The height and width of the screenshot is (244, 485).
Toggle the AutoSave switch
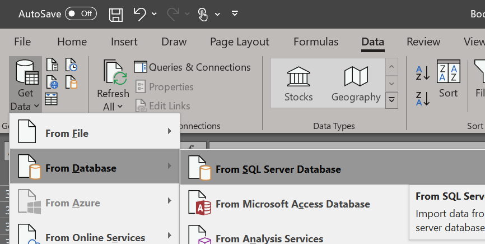click(81, 13)
